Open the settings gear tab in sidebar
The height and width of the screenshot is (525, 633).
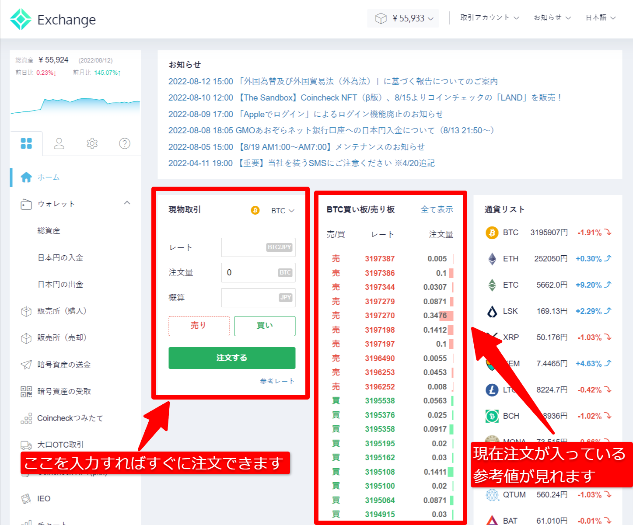(92, 143)
